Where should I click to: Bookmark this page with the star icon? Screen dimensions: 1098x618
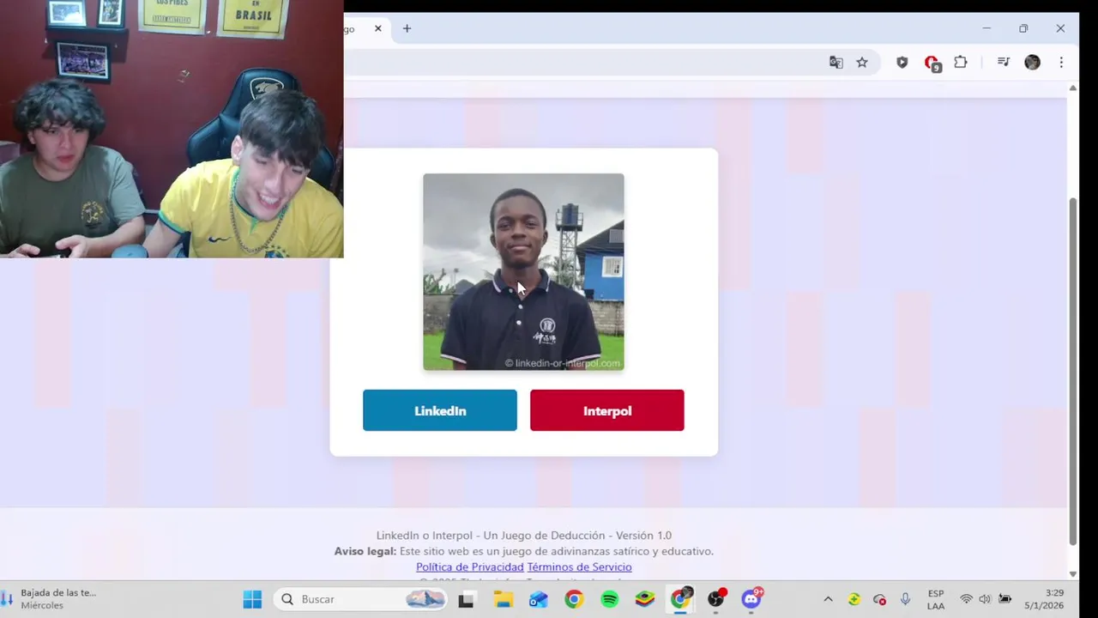(x=862, y=62)
